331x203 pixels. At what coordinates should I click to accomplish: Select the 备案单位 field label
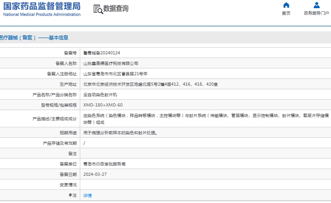(68, 164)
